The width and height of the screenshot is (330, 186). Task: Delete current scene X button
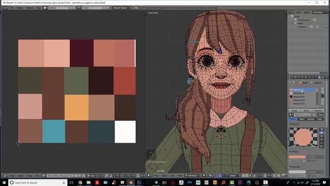[108, 8]
